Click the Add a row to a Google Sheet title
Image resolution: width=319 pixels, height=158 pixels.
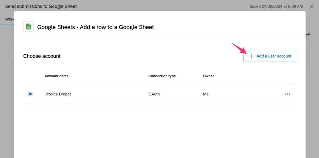(x=96, y=27)
